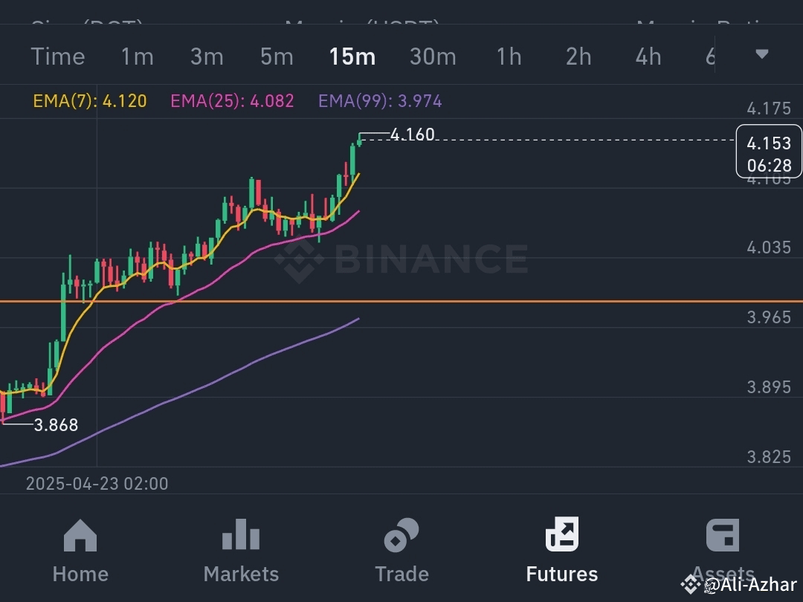803x602 pixels.
Task: Open the Trade coins icon
Action: [x=401, y=535]
